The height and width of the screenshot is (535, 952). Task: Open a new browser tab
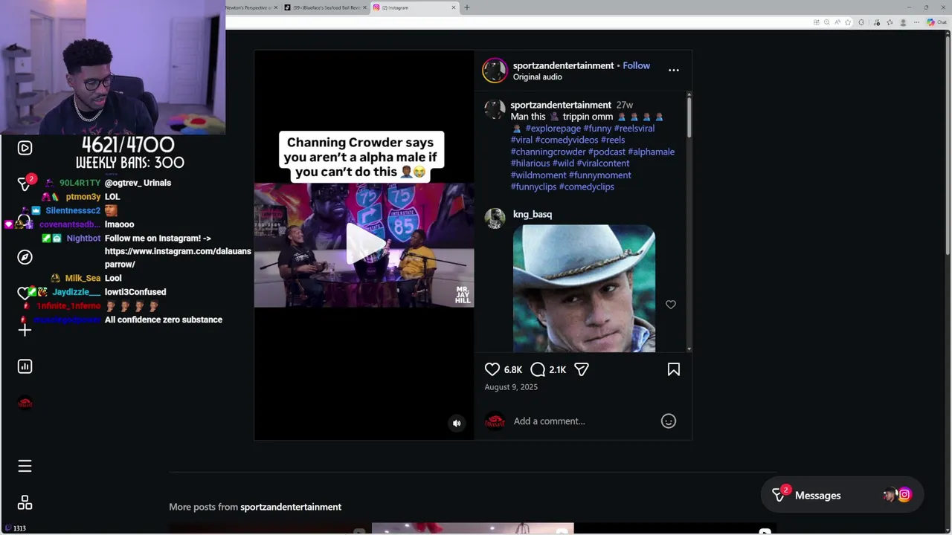point(467,7)
